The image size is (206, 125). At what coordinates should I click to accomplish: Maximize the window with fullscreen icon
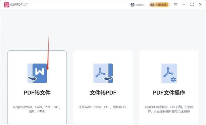pos(192,4)
